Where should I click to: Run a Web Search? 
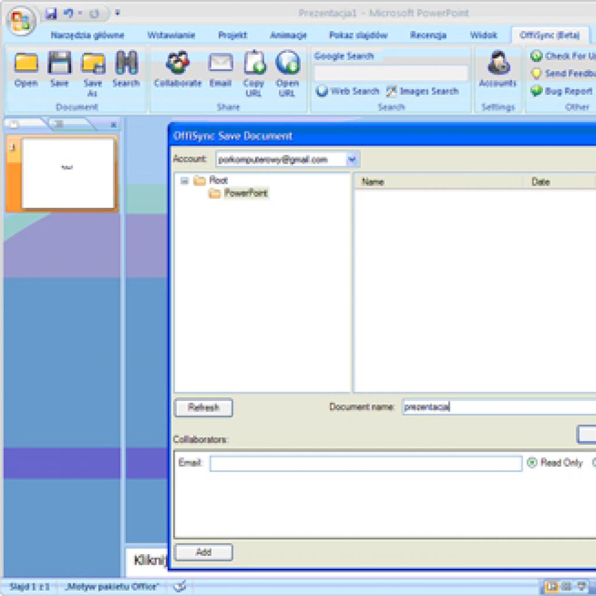click(348, 91)
